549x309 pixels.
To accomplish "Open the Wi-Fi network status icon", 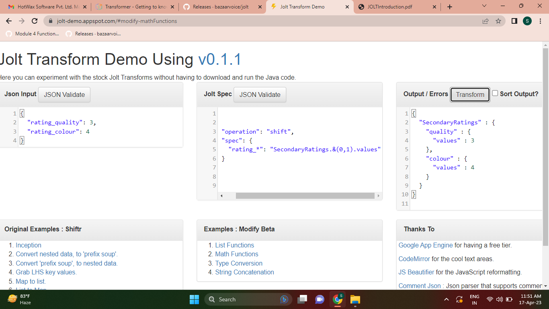I will (490, 299).
